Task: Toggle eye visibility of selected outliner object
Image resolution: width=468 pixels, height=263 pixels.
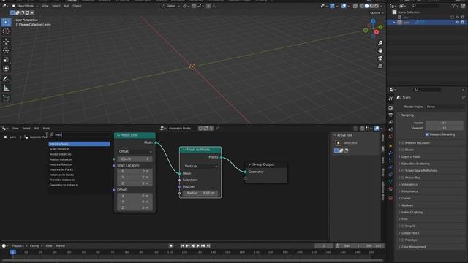Action: click(457, 23)
